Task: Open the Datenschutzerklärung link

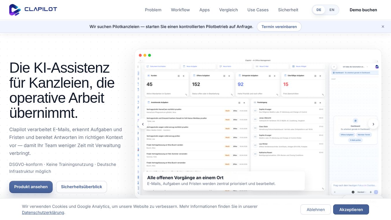Action: click(x=43, y=212)
